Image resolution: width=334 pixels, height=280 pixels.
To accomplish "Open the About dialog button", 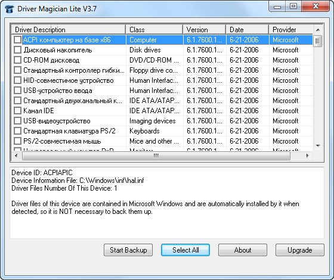I will click(x=243, y=250).
